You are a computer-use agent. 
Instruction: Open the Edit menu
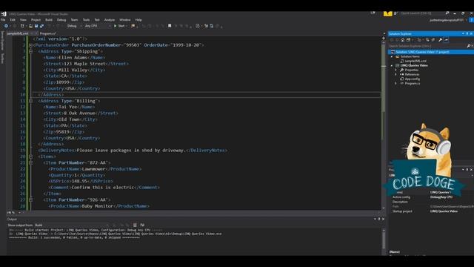tap(13, 20)
